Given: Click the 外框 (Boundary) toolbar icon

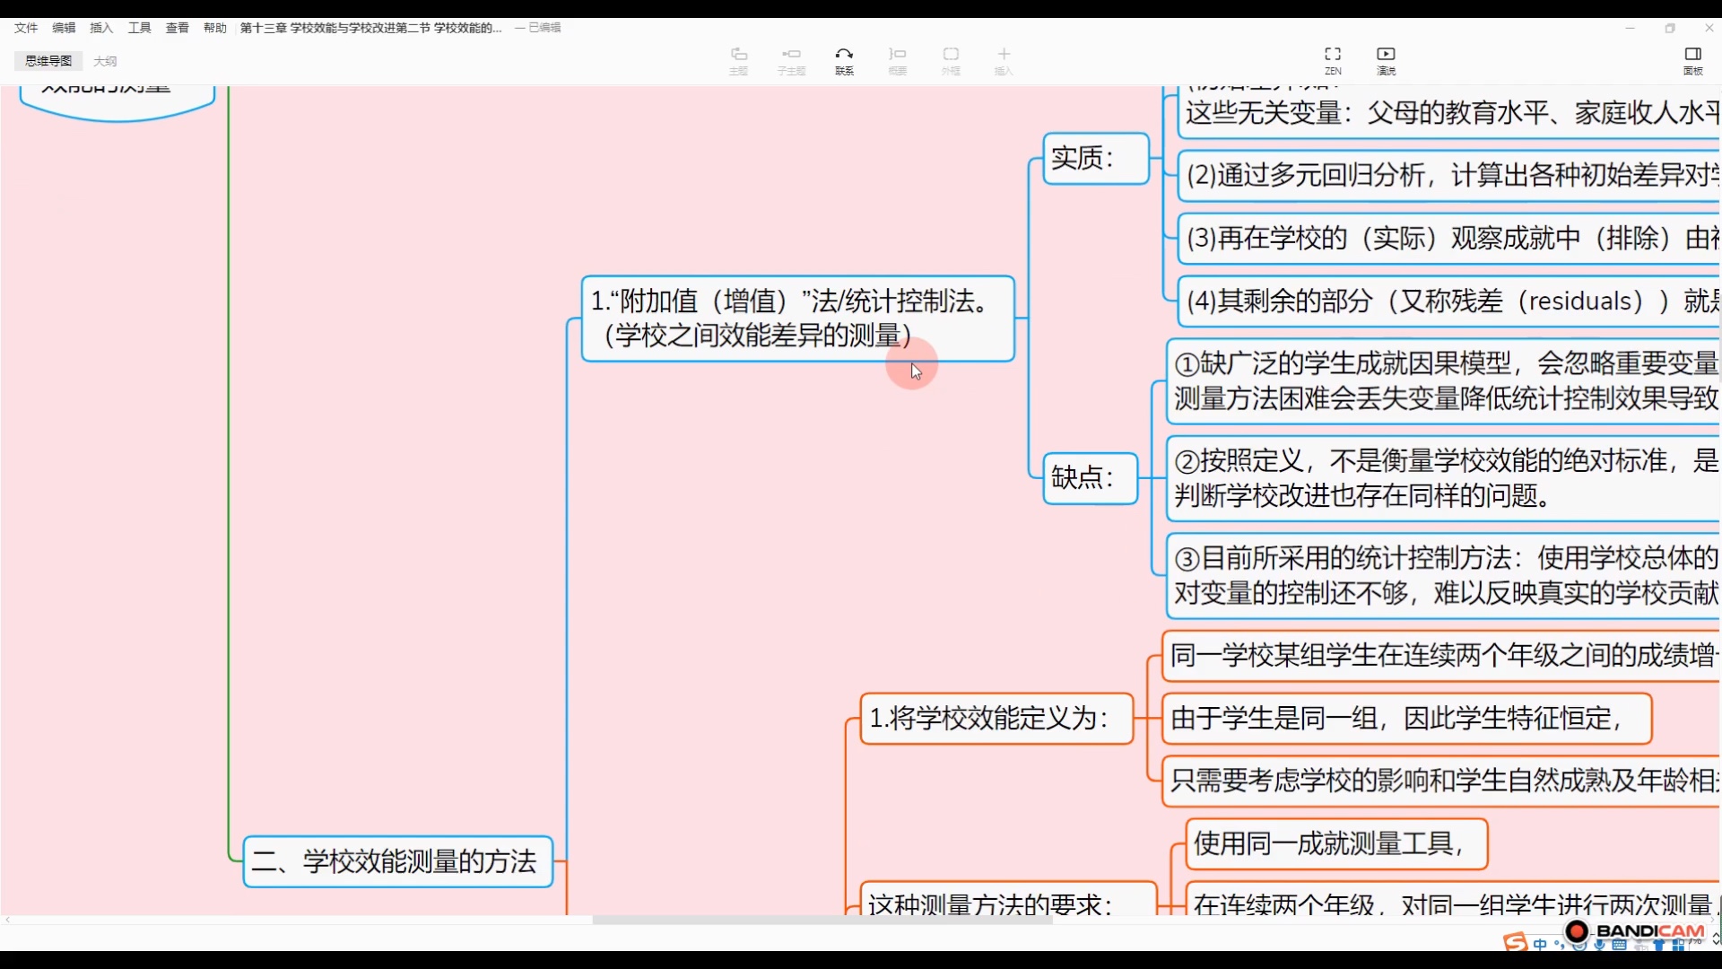Looking at the screenshot, I should [951, 61].
